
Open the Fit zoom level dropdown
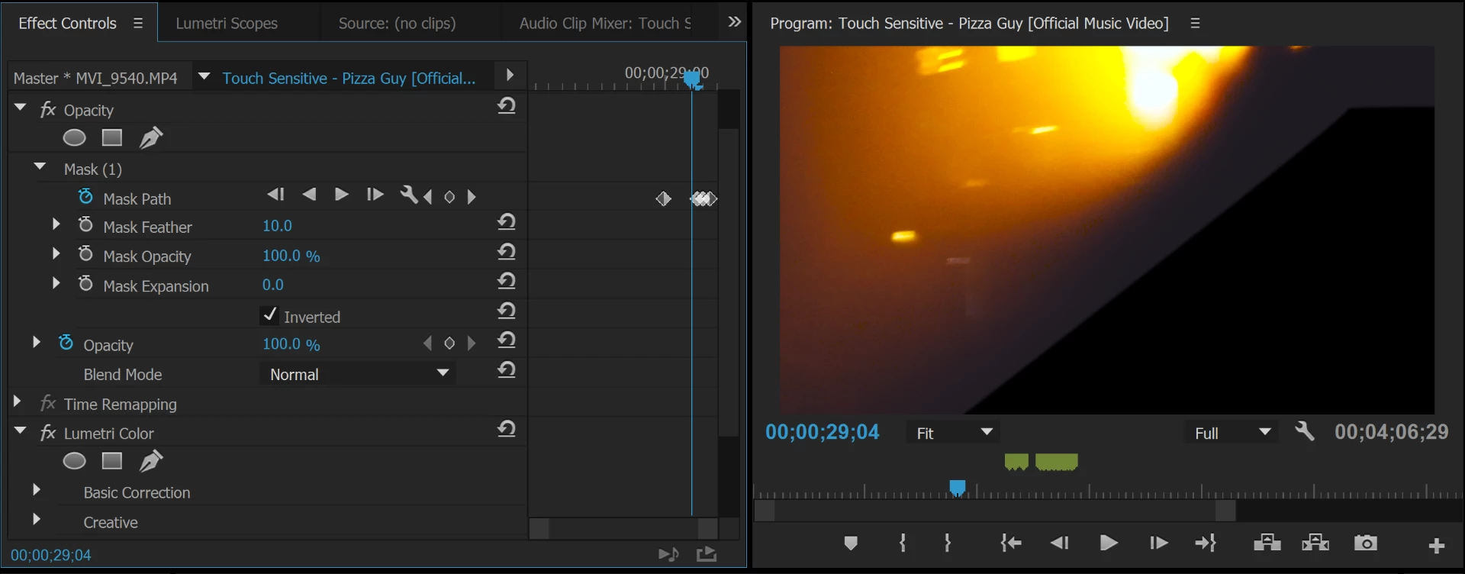pyautogui.click(x=954, y=433)
